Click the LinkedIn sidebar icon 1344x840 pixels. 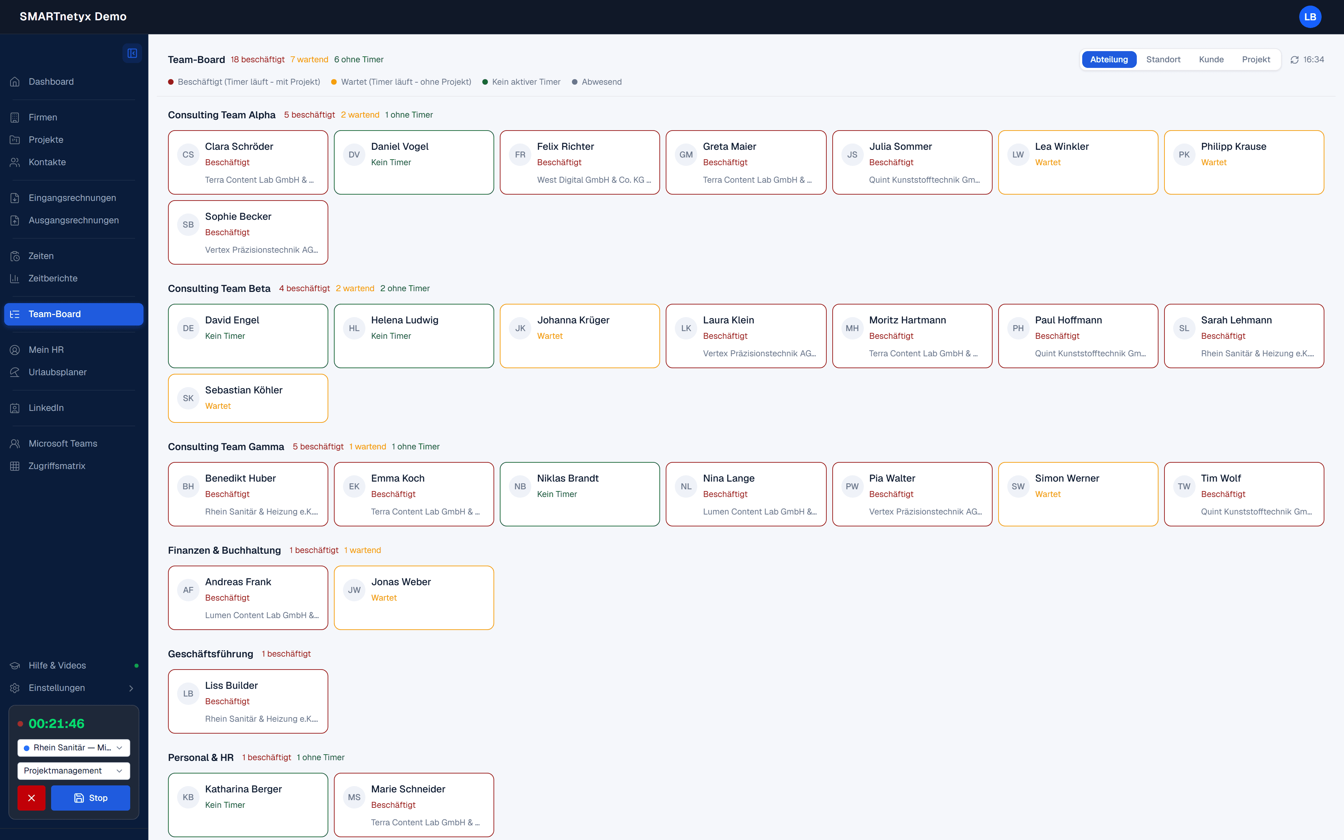tap(15, 408)
